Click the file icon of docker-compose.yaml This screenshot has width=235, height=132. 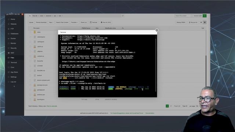35,80
